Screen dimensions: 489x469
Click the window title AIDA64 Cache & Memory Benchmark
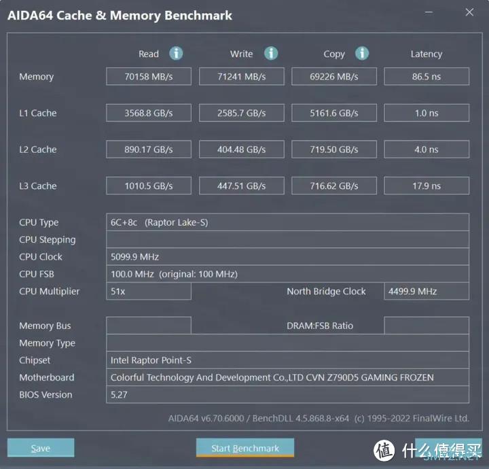tap(120, 15)
